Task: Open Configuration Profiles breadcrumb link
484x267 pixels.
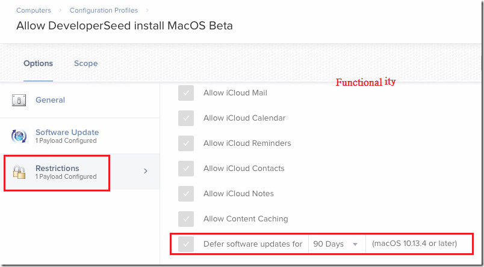Action: pos(104,10)
